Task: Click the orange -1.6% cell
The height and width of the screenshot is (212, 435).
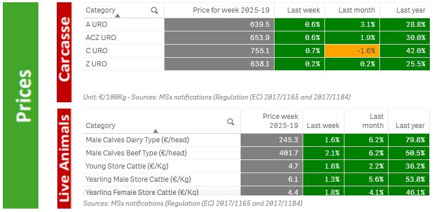Action: [x=352, y=51]
